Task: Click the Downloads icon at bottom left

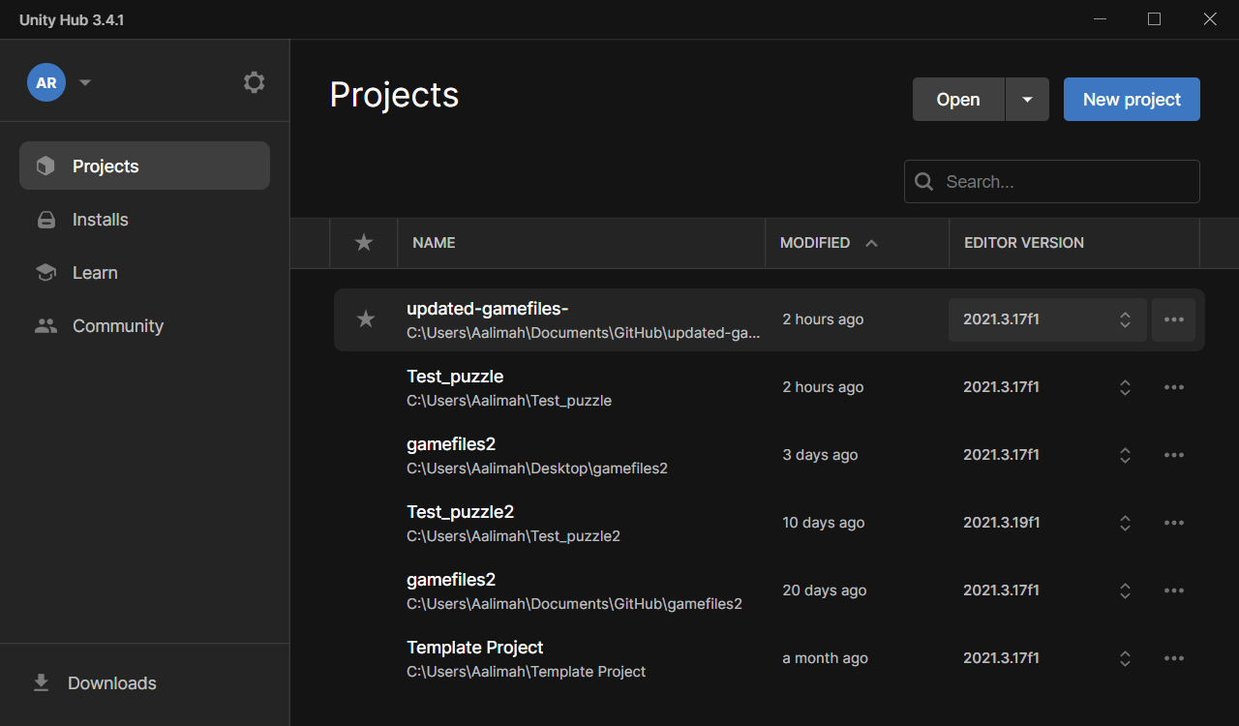Action: coord(40,682)
